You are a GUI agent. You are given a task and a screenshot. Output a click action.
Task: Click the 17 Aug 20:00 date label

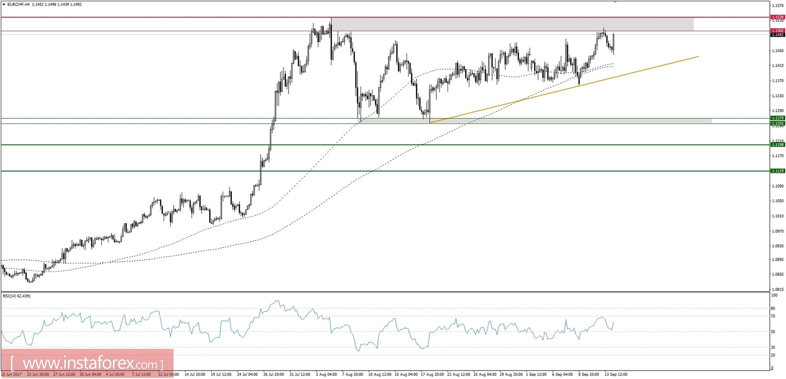[432, 374]
